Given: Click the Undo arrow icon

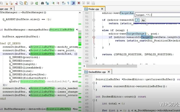Looking at the screenshot, I should (x=32, y=3).
